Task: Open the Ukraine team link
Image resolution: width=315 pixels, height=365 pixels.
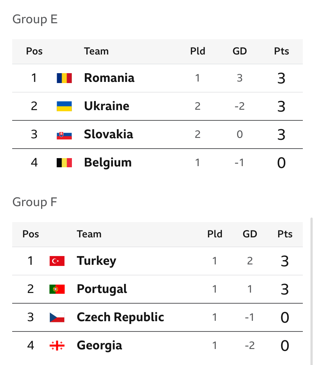Action: (107, 106)
